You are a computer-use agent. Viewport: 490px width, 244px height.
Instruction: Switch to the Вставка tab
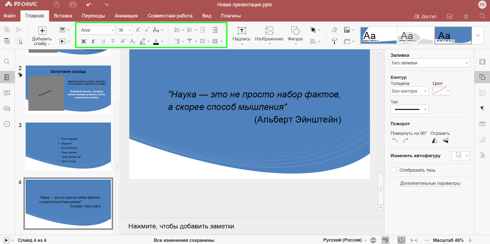[x=63, y=16]
